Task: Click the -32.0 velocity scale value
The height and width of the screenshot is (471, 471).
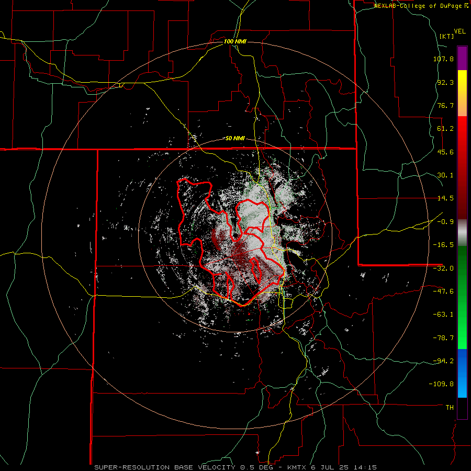Action: click(443, 268)
